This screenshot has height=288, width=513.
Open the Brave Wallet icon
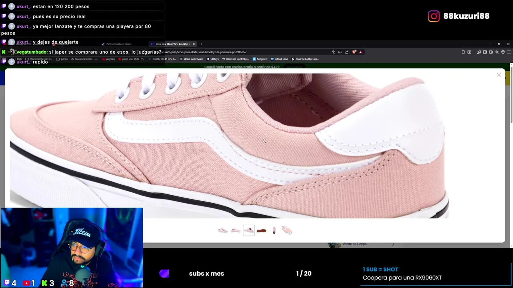(x=491, y=52)
